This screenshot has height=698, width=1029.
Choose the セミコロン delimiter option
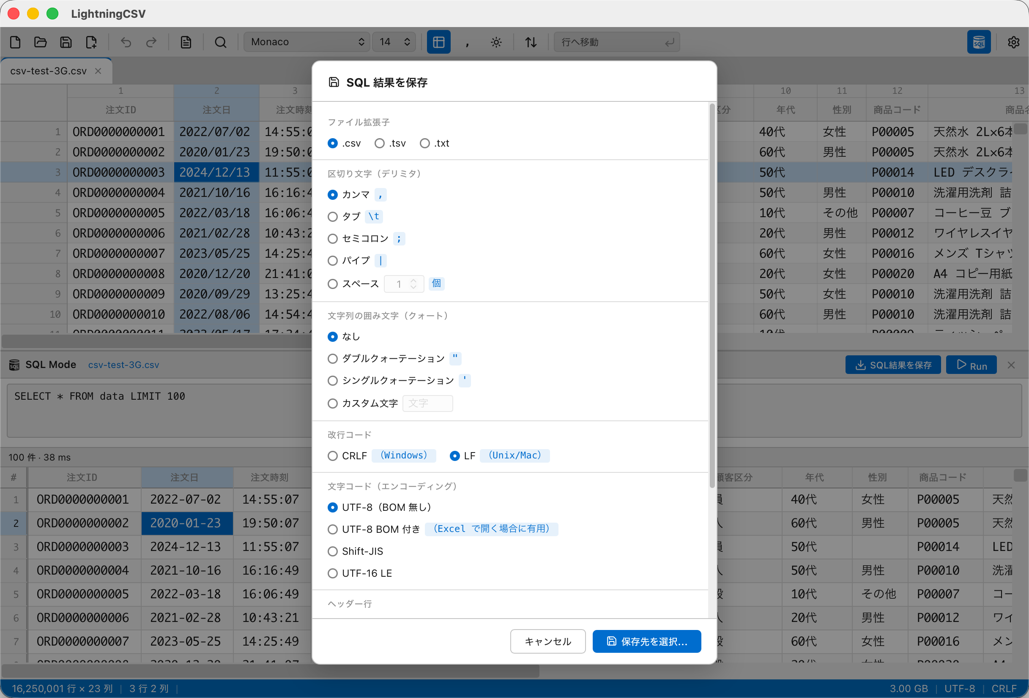coord(366,239)
